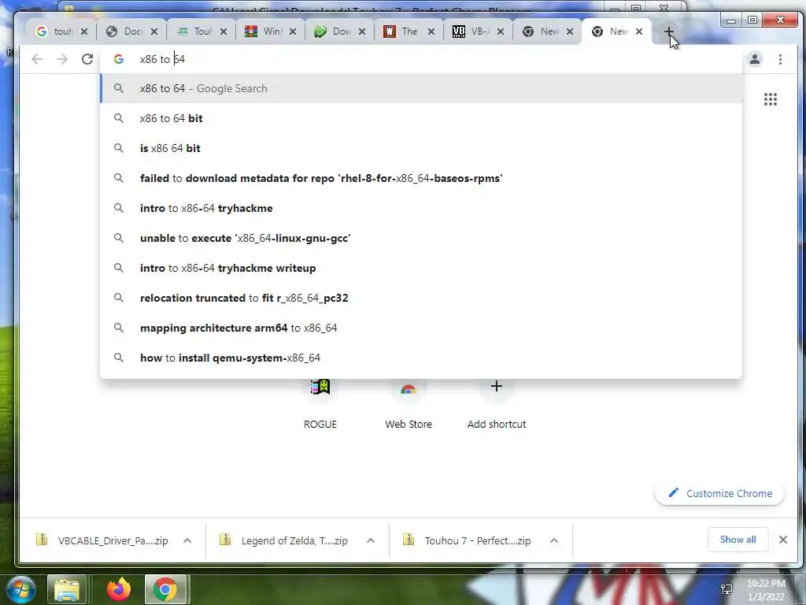Click Chrome icon in the taskbar
Screen dimensions: 806x605
165,589
